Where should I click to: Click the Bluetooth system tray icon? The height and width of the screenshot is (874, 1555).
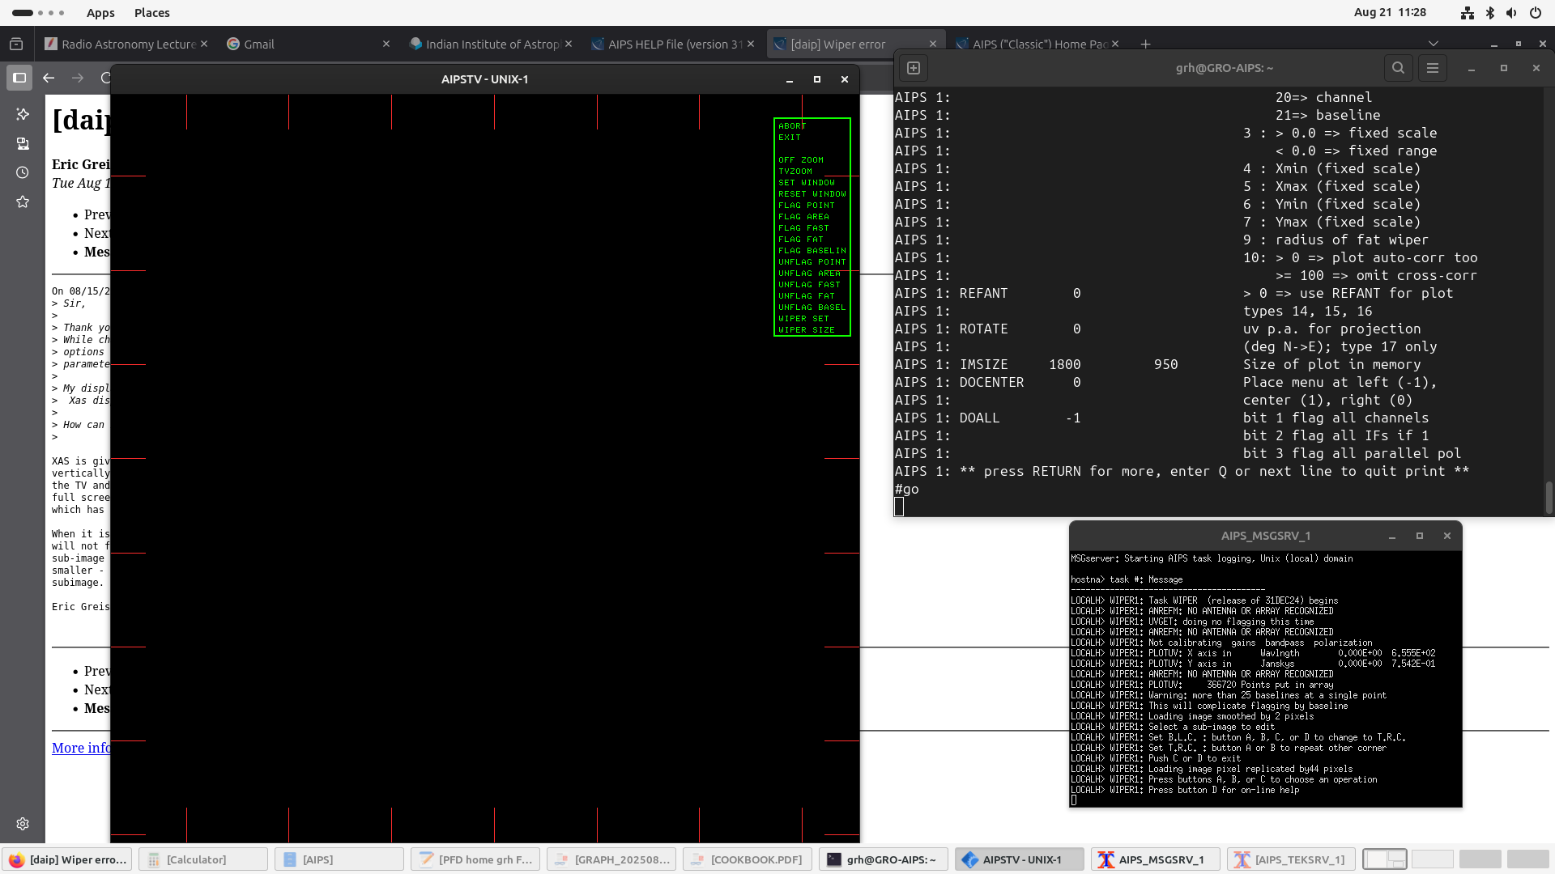click(1490, 13)
